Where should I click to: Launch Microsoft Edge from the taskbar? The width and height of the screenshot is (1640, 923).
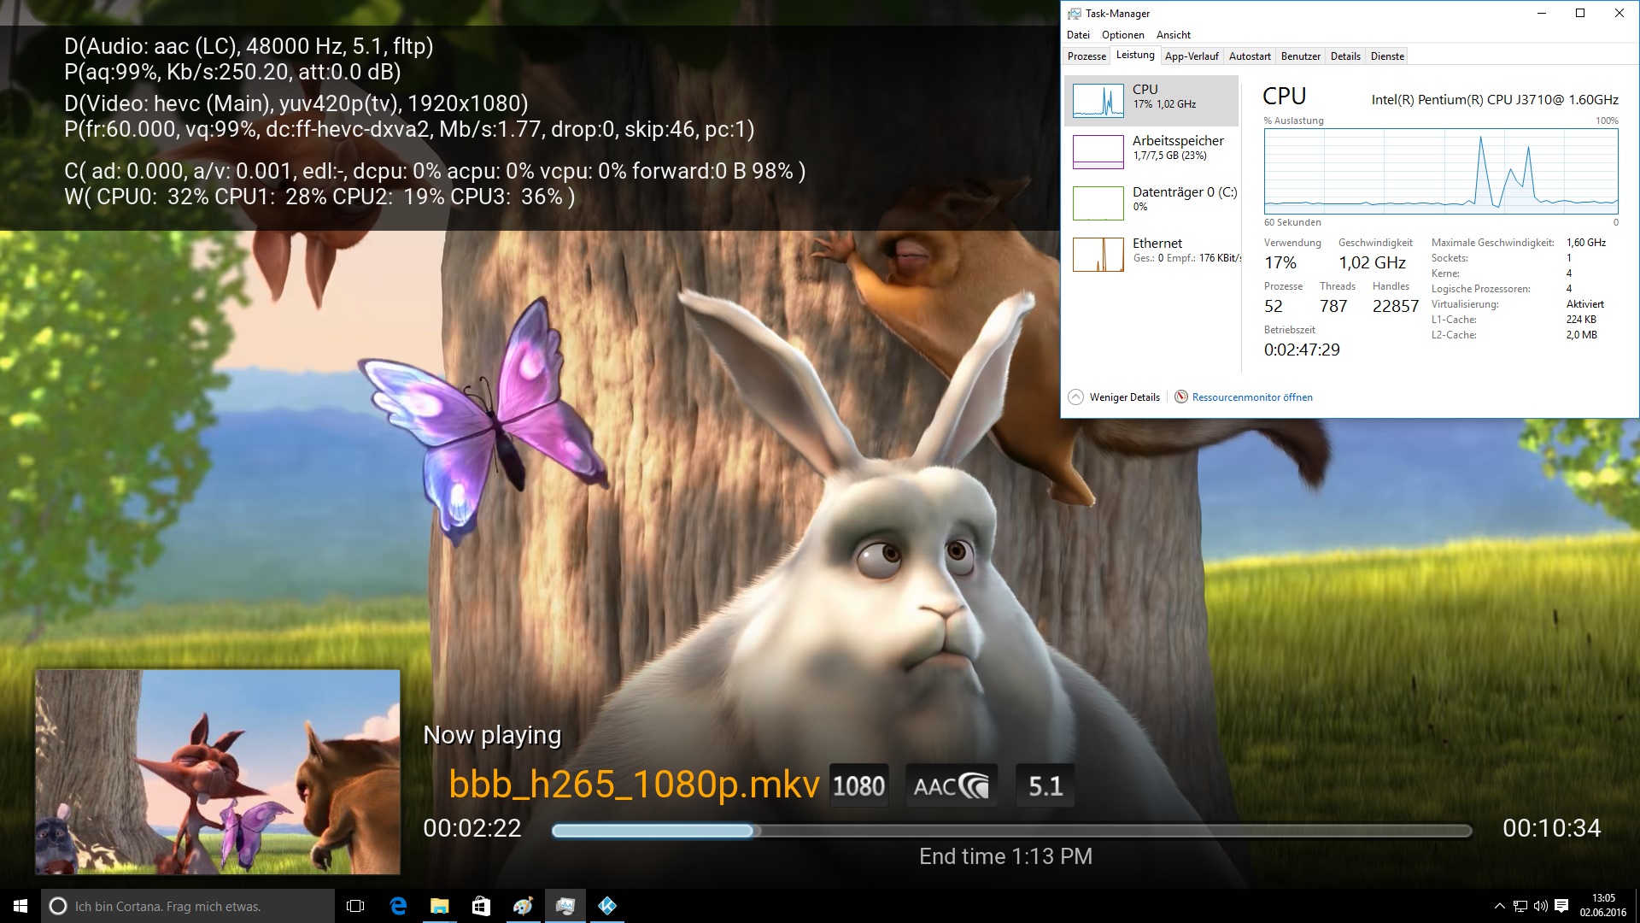398,906
